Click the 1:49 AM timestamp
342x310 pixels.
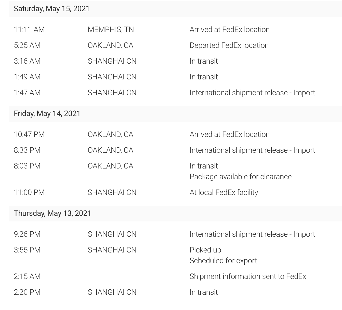(x=27, y=77)
